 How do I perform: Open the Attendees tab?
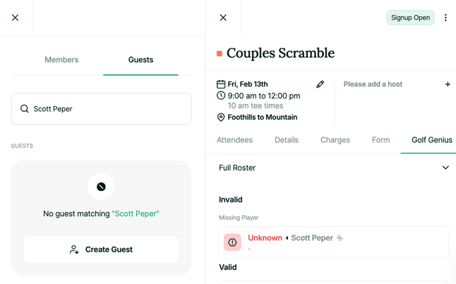(x=234, y=140)
